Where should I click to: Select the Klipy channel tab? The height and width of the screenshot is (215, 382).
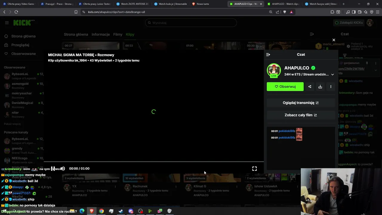click(130, 34)
